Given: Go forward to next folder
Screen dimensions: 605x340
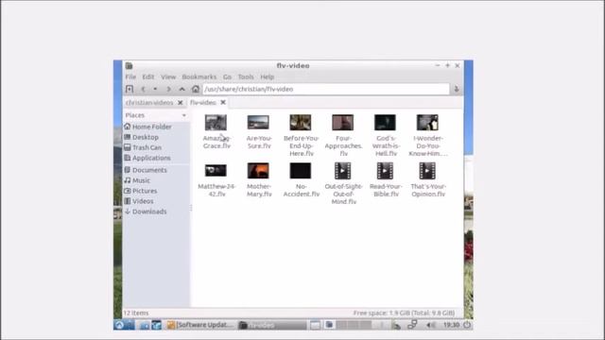Looking at the screenshot, I should (168, 89).
